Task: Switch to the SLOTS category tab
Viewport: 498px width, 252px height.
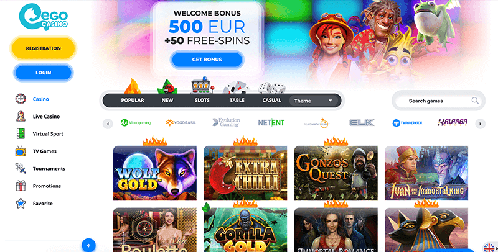Action: [202, 100]
